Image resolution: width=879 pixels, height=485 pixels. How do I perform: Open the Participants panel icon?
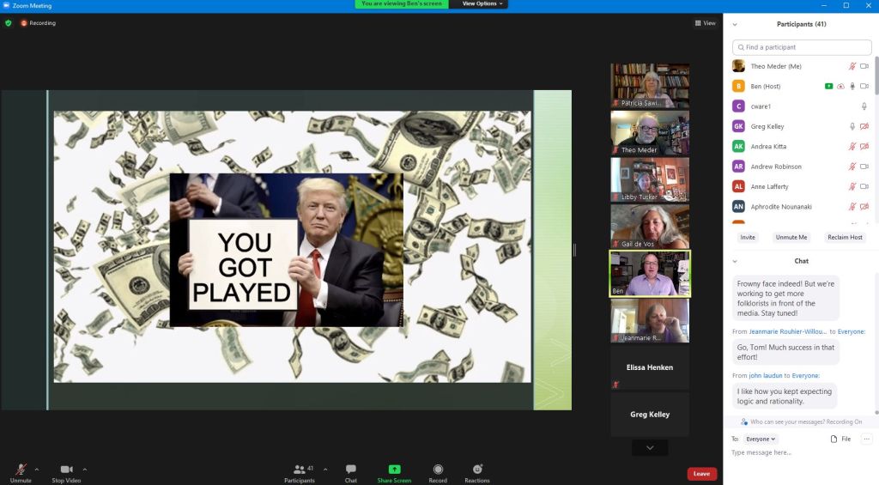coord(299,470)
